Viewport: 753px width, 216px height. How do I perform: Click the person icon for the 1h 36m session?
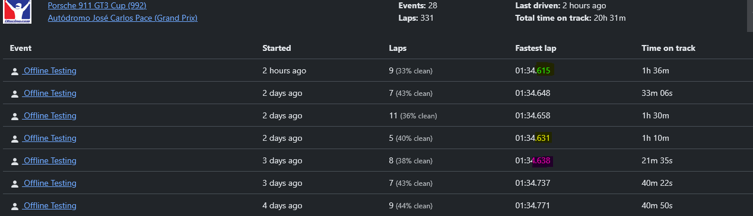pyautogui.click(x=15, y=71)
